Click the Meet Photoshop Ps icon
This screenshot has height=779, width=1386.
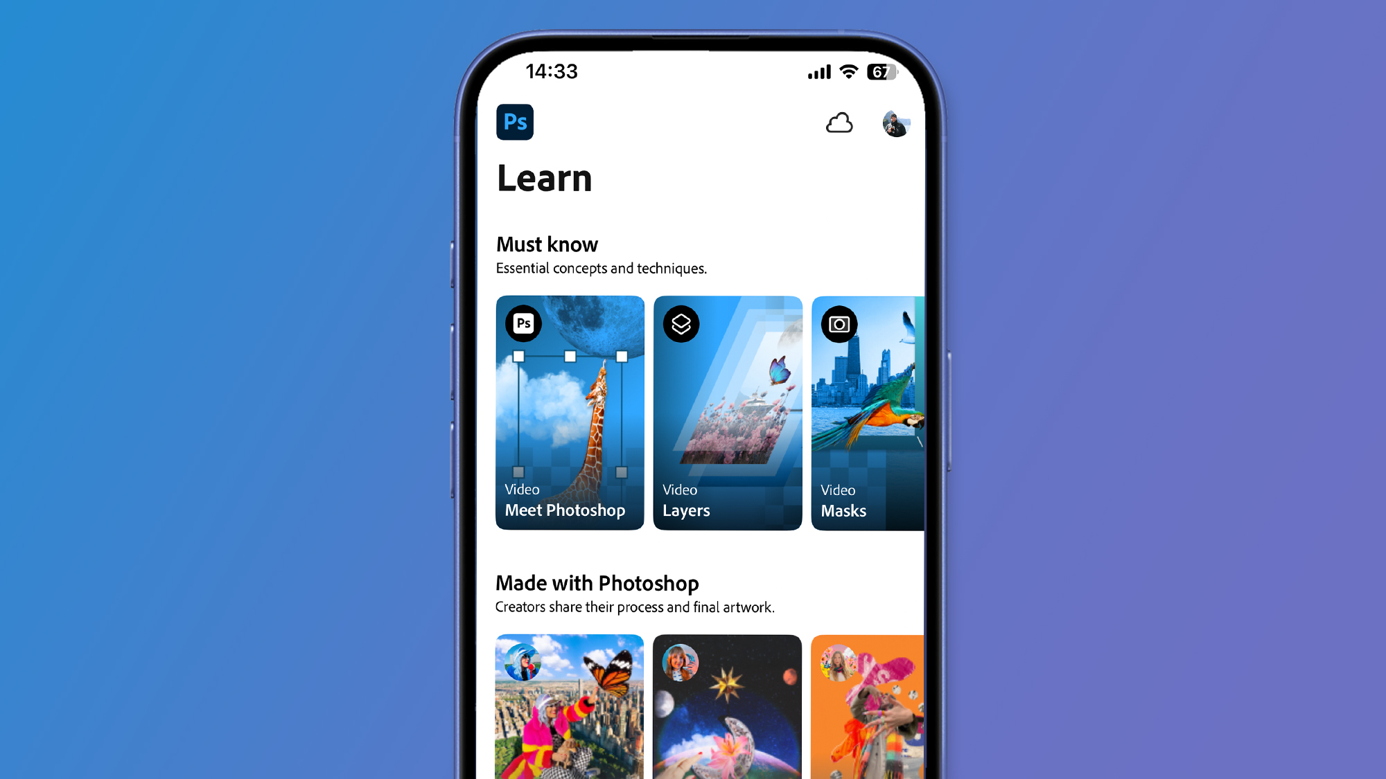click(x=523, y=324)
